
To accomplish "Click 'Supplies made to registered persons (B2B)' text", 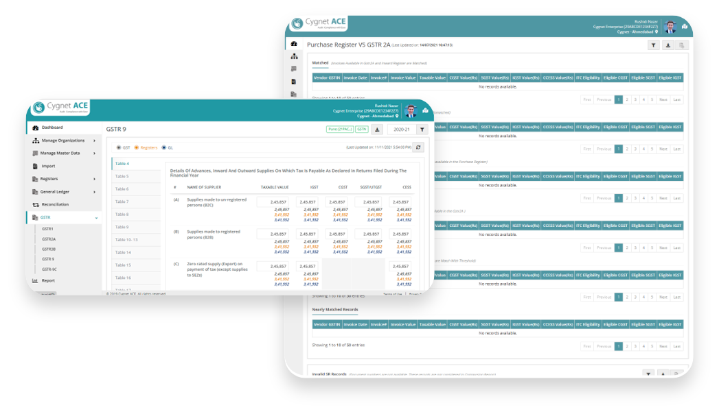I will 213,234.
